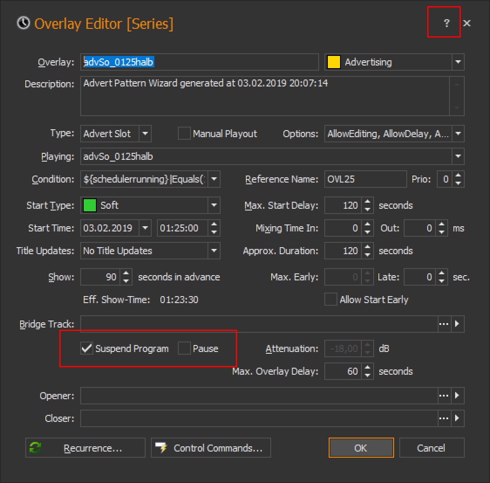Image resolution: width=490 pixels, height=483 pixels.
Task: Click the Bridge Track text field
Action: 259,324
